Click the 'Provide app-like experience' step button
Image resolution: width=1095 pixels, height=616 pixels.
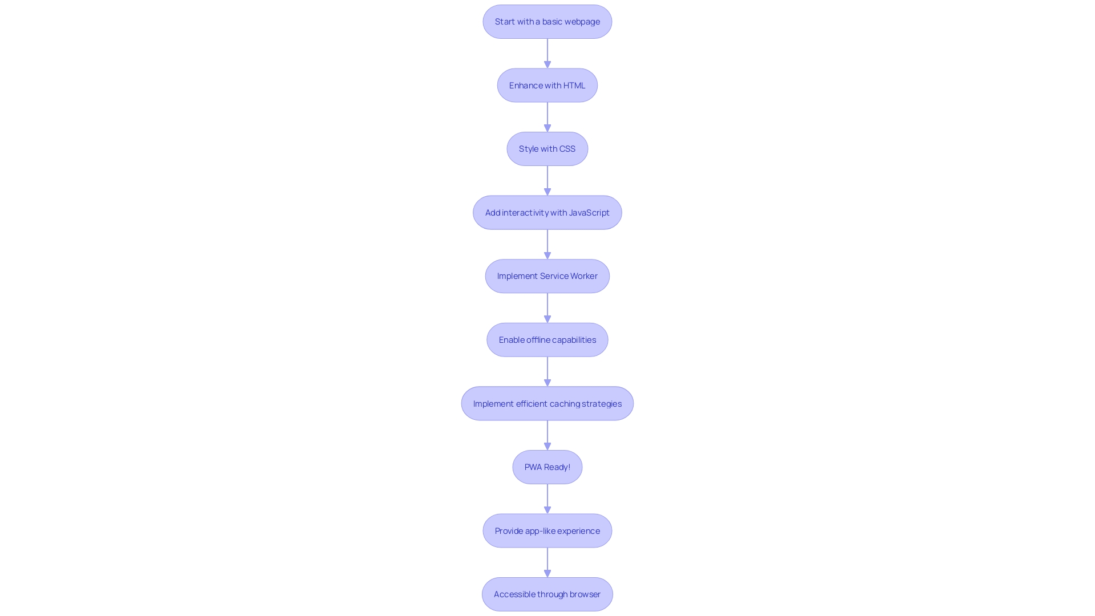(547, 530)
